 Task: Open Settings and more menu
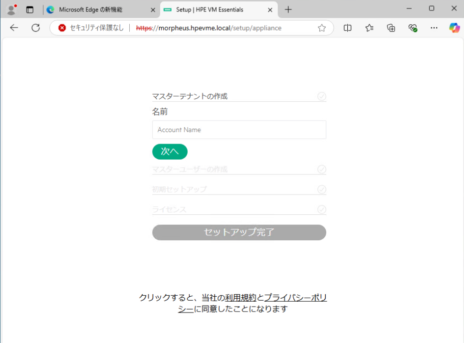click(434, 28)
